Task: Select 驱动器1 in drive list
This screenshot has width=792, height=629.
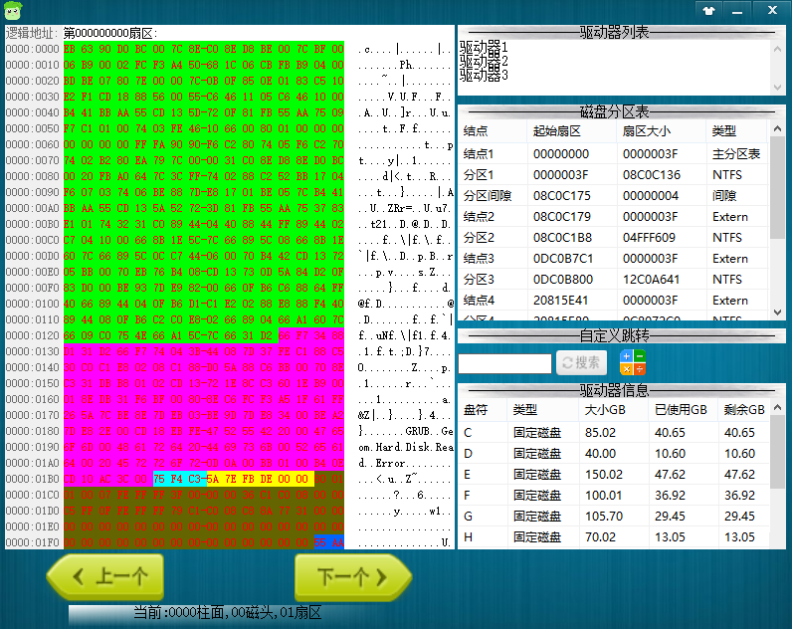Action: [x=484, y=48]
